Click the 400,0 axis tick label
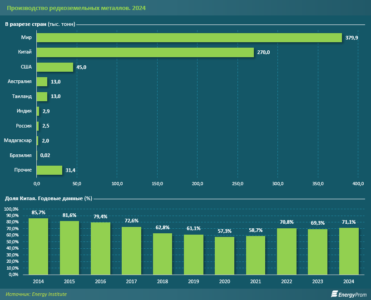This screenshot has width=371, height=300. click(358, 184)
